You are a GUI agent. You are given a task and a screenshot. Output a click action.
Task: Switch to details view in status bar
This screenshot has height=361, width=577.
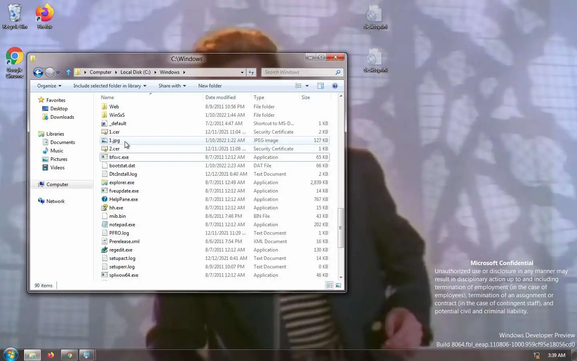pyautogui.click(x=329, y=285)
